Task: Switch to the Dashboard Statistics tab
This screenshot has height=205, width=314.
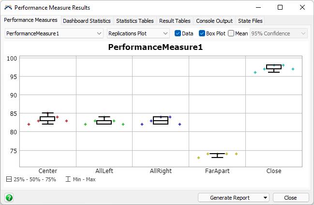Action: click(x=87, y=21)
